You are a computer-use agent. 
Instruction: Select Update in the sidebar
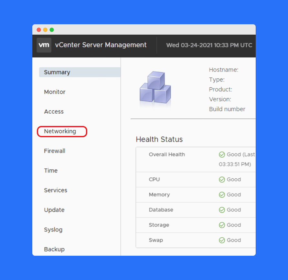click(54, 210)
